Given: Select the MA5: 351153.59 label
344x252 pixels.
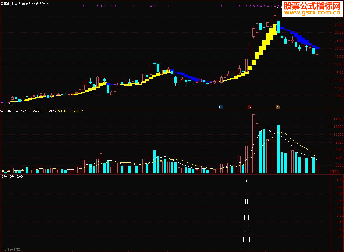Looking at the screenshot, I should [44, 111].
